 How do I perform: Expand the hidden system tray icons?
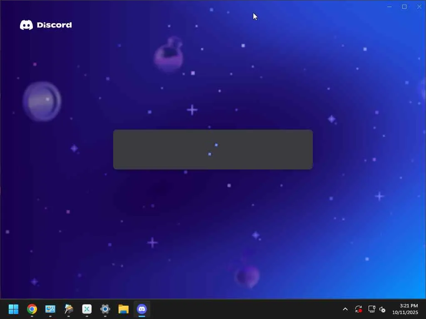tap(345, 309)
